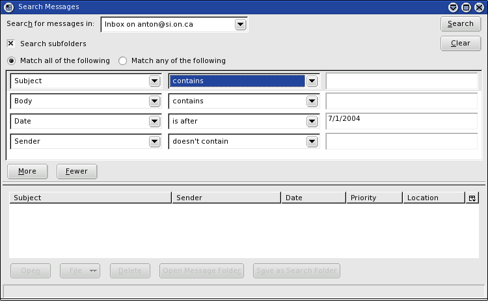Click the Sender value text field
The height and width of the screenshot is (301, 488).
click(401, 142)
